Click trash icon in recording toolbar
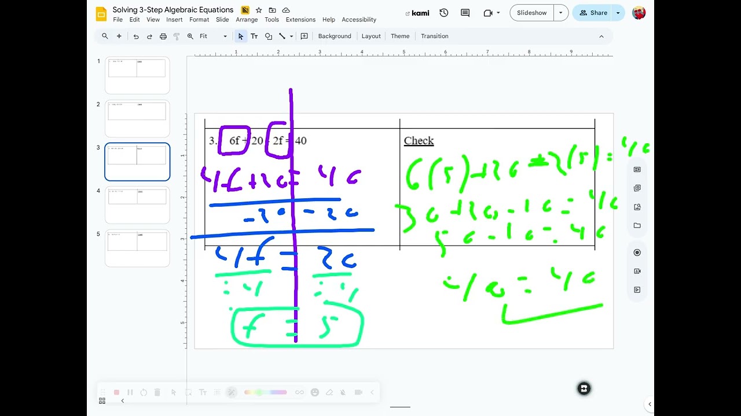This screenshot has width=741, height=416. point(157,392)
